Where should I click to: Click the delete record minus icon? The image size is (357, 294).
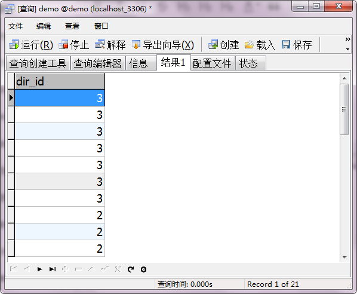click(79, 269)
